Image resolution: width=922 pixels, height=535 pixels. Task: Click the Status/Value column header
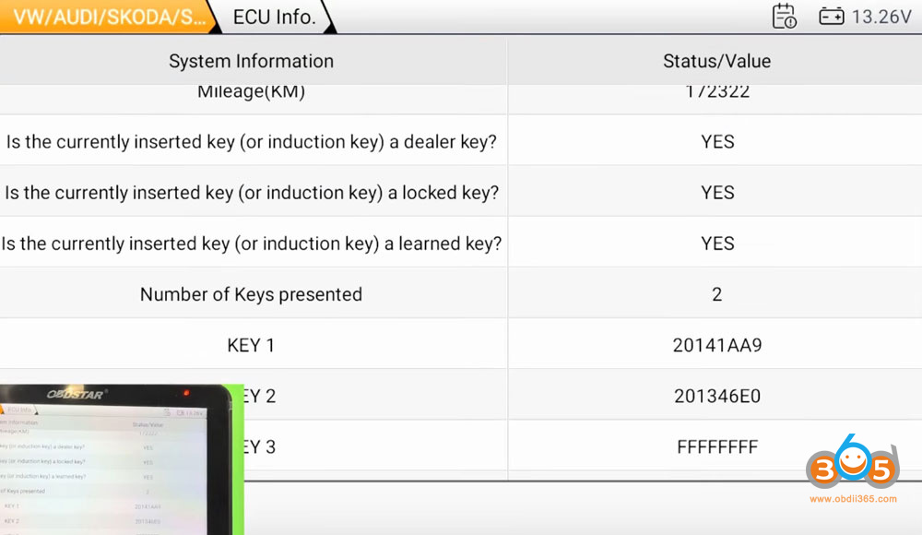click(716, 62)
